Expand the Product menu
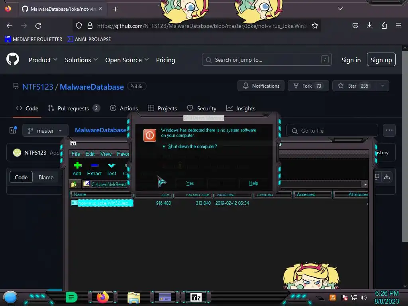 [x=43, y=60]
